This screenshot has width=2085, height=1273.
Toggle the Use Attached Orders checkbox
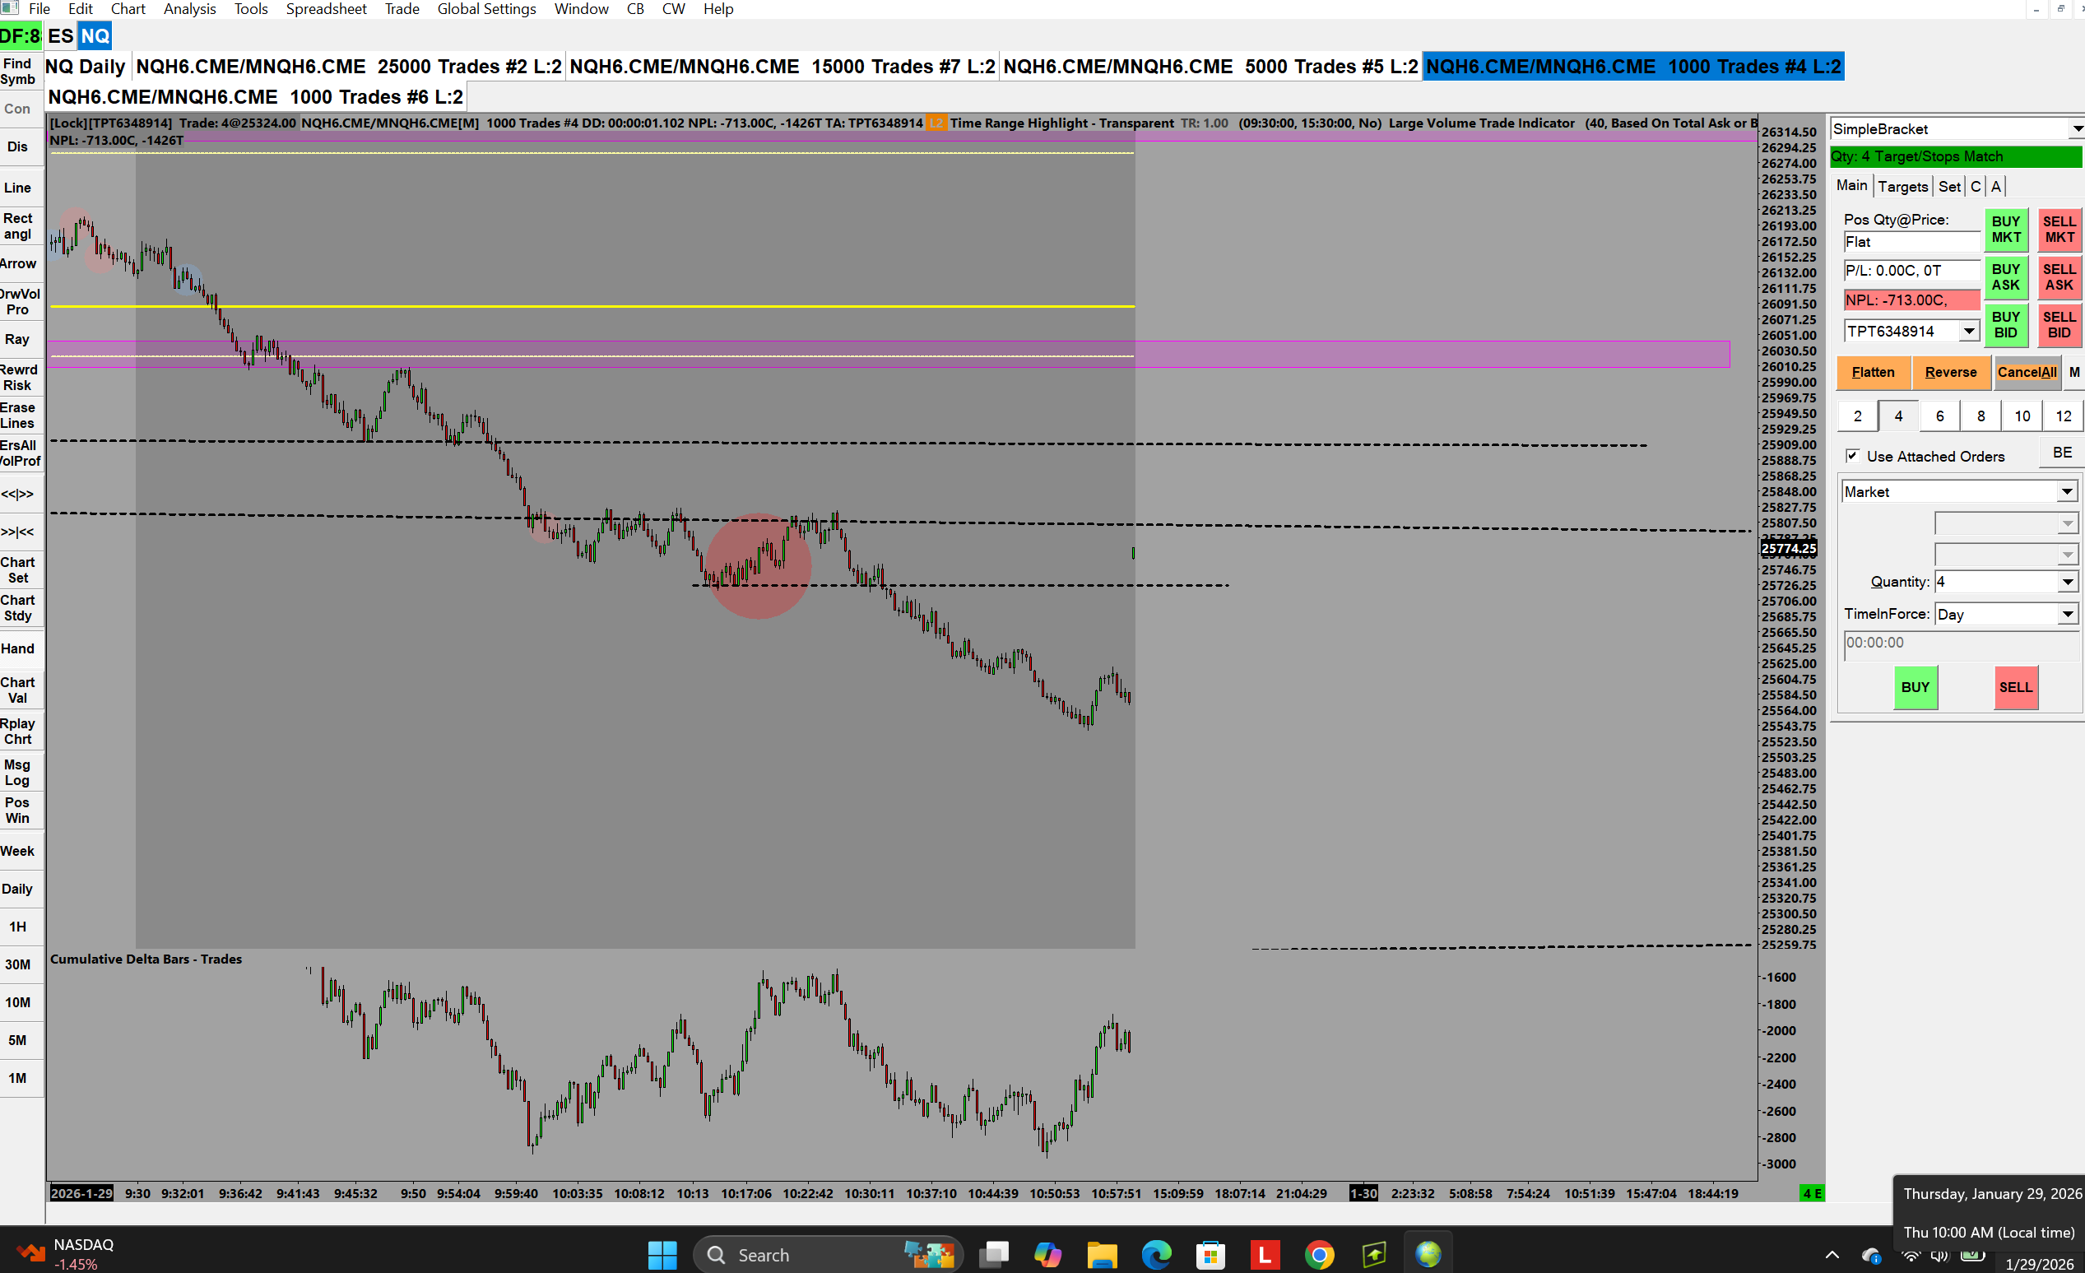click(1852, 455)
